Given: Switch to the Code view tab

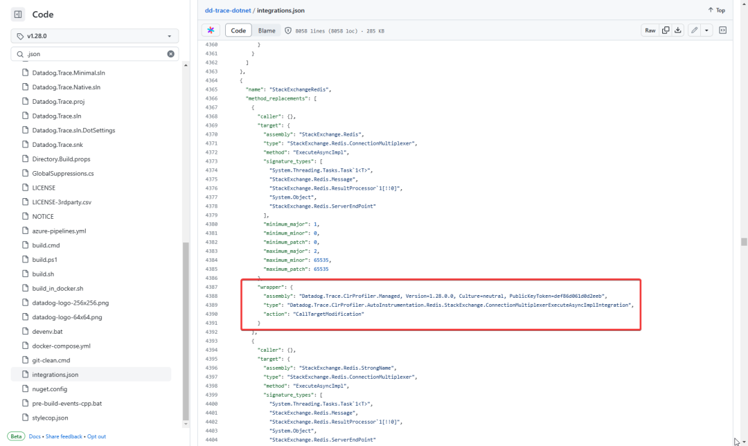Looking at the screenshot, I should coord(238,30).
